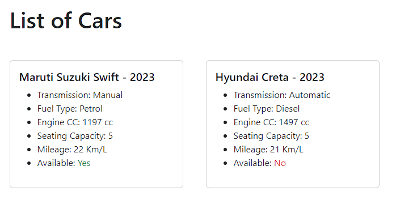Click the List of Cars heading

point(66,21)
